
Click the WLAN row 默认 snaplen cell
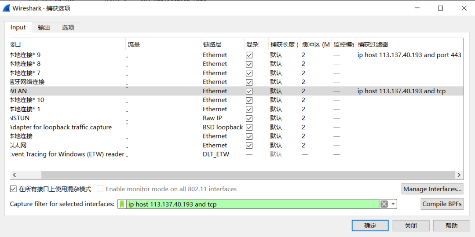point(276,91)
